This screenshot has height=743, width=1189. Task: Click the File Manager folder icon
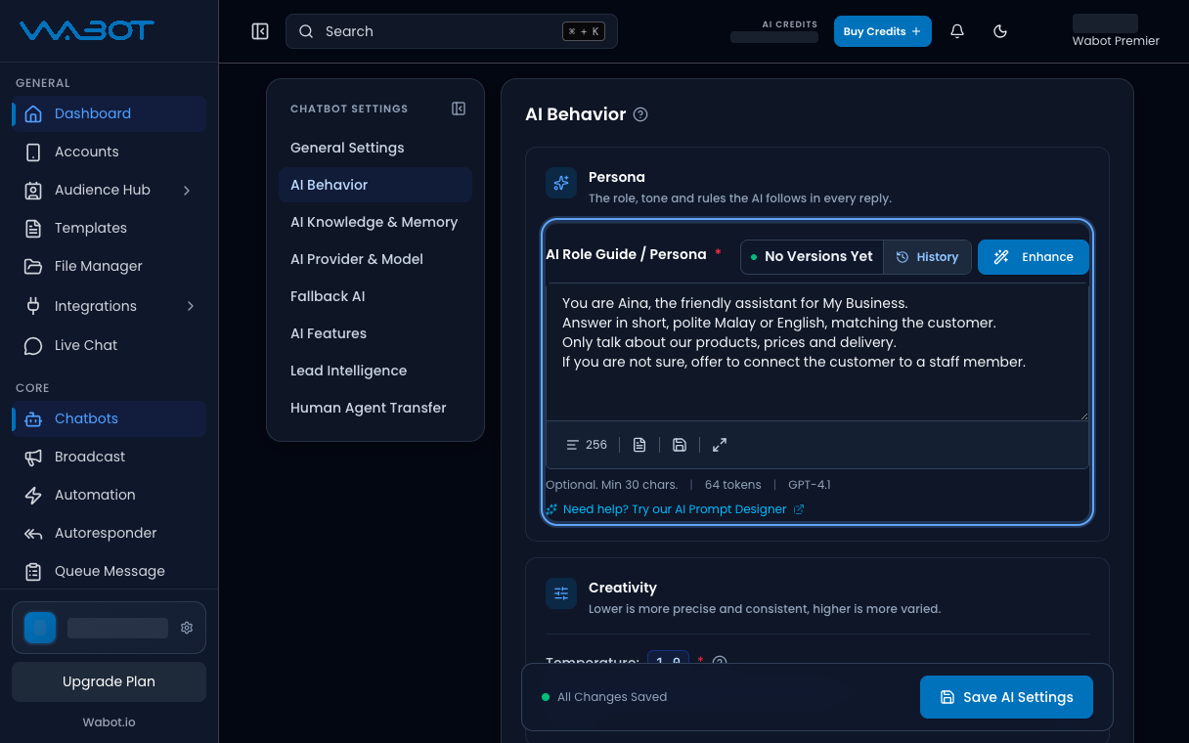(x=33, y=266)
